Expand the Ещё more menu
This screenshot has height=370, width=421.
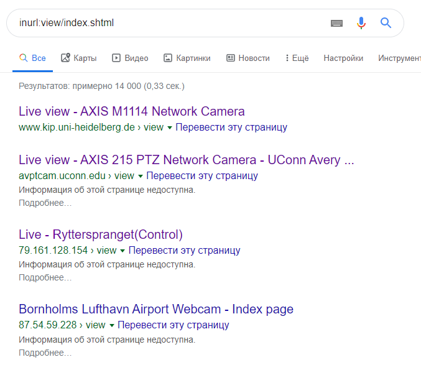[x=297, y=58]
